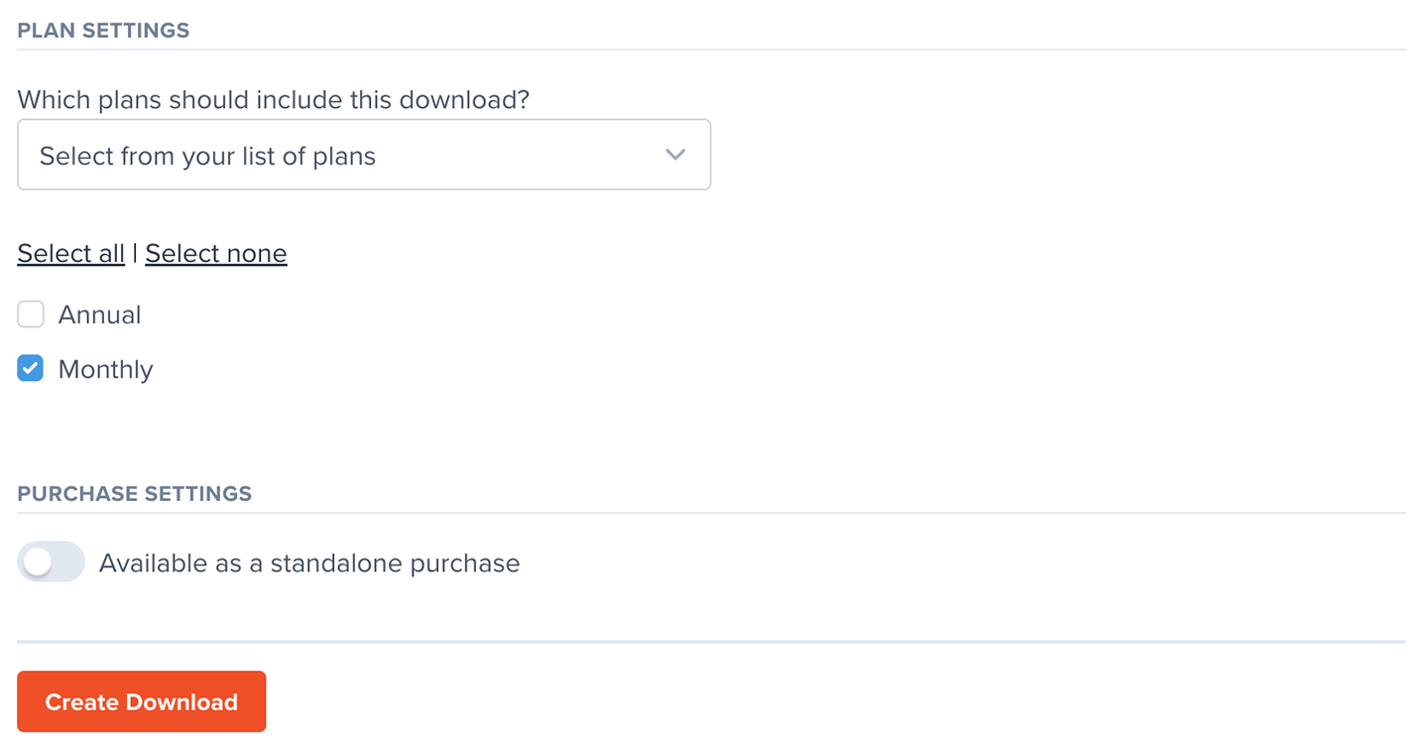
Task: Click the chevron arrow in plans dropdown
Action: [675, 155]
